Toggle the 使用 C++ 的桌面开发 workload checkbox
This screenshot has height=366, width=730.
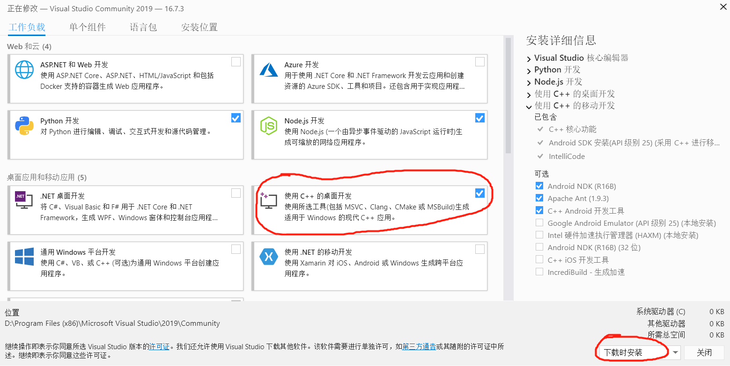click(480, 193)
